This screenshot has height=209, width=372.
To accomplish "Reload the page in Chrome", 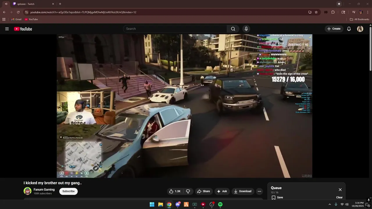I will tap(18, 12).
